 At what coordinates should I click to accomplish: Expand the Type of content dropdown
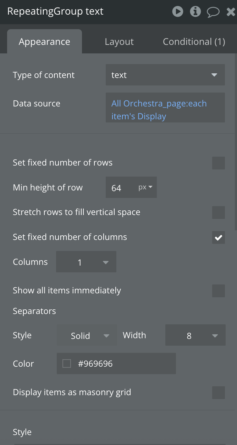[x=165, y=75]
